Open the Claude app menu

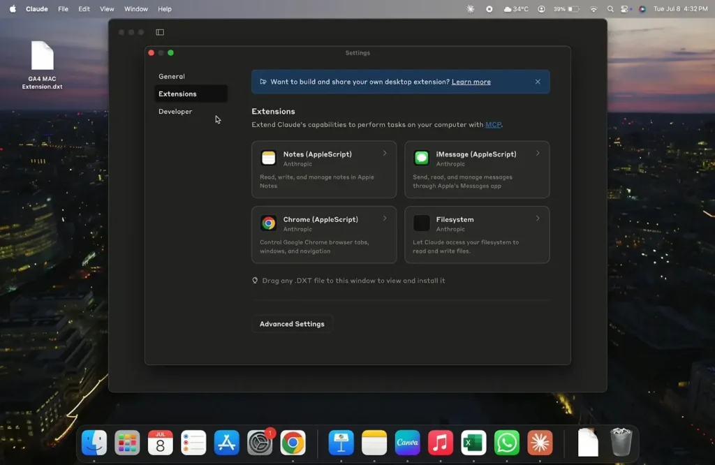click(36, 8)
